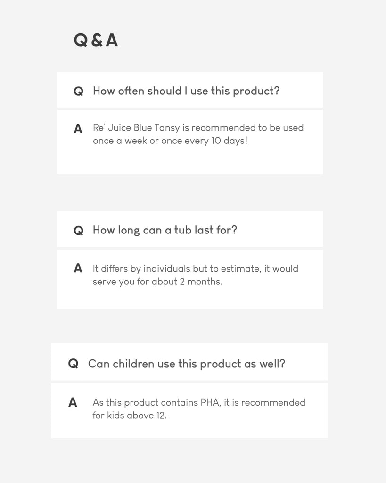Expand 'How often should I use this product?'
386x483 pixels.
(186, 91)
